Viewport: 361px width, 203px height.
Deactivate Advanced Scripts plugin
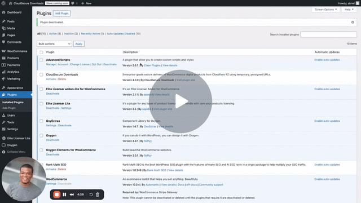(x=110, y=64)
